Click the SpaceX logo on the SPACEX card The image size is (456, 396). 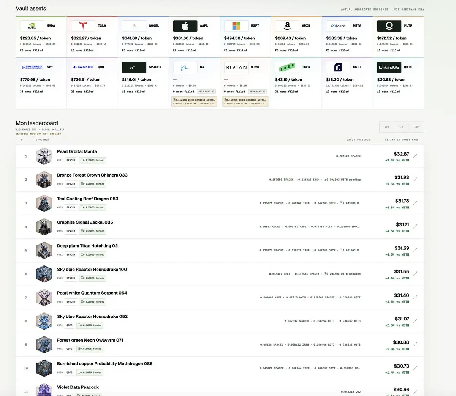coord(134,67)
